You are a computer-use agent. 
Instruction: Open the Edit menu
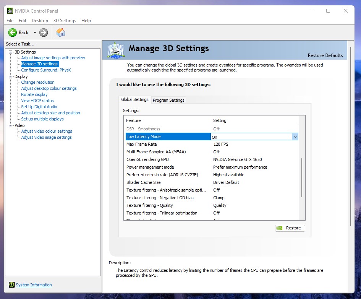(x=23, y=21)
